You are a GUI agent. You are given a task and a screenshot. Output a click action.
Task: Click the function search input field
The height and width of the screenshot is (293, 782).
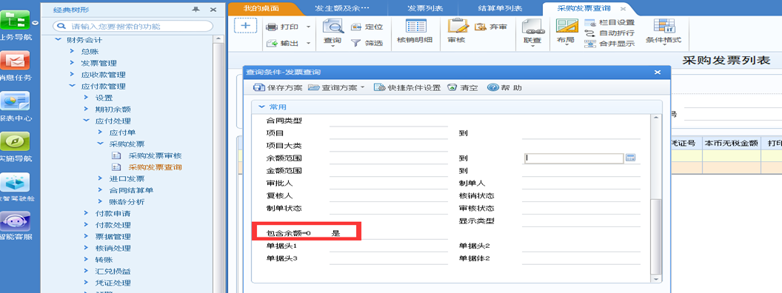(133, 26)
